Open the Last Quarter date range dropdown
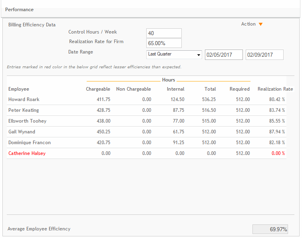 pyautogui.click(x=174, y=54)
